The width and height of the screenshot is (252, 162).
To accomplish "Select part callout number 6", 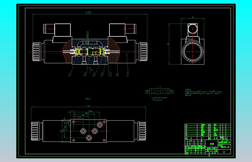I will pyautogui.click(x=117, y=74).
